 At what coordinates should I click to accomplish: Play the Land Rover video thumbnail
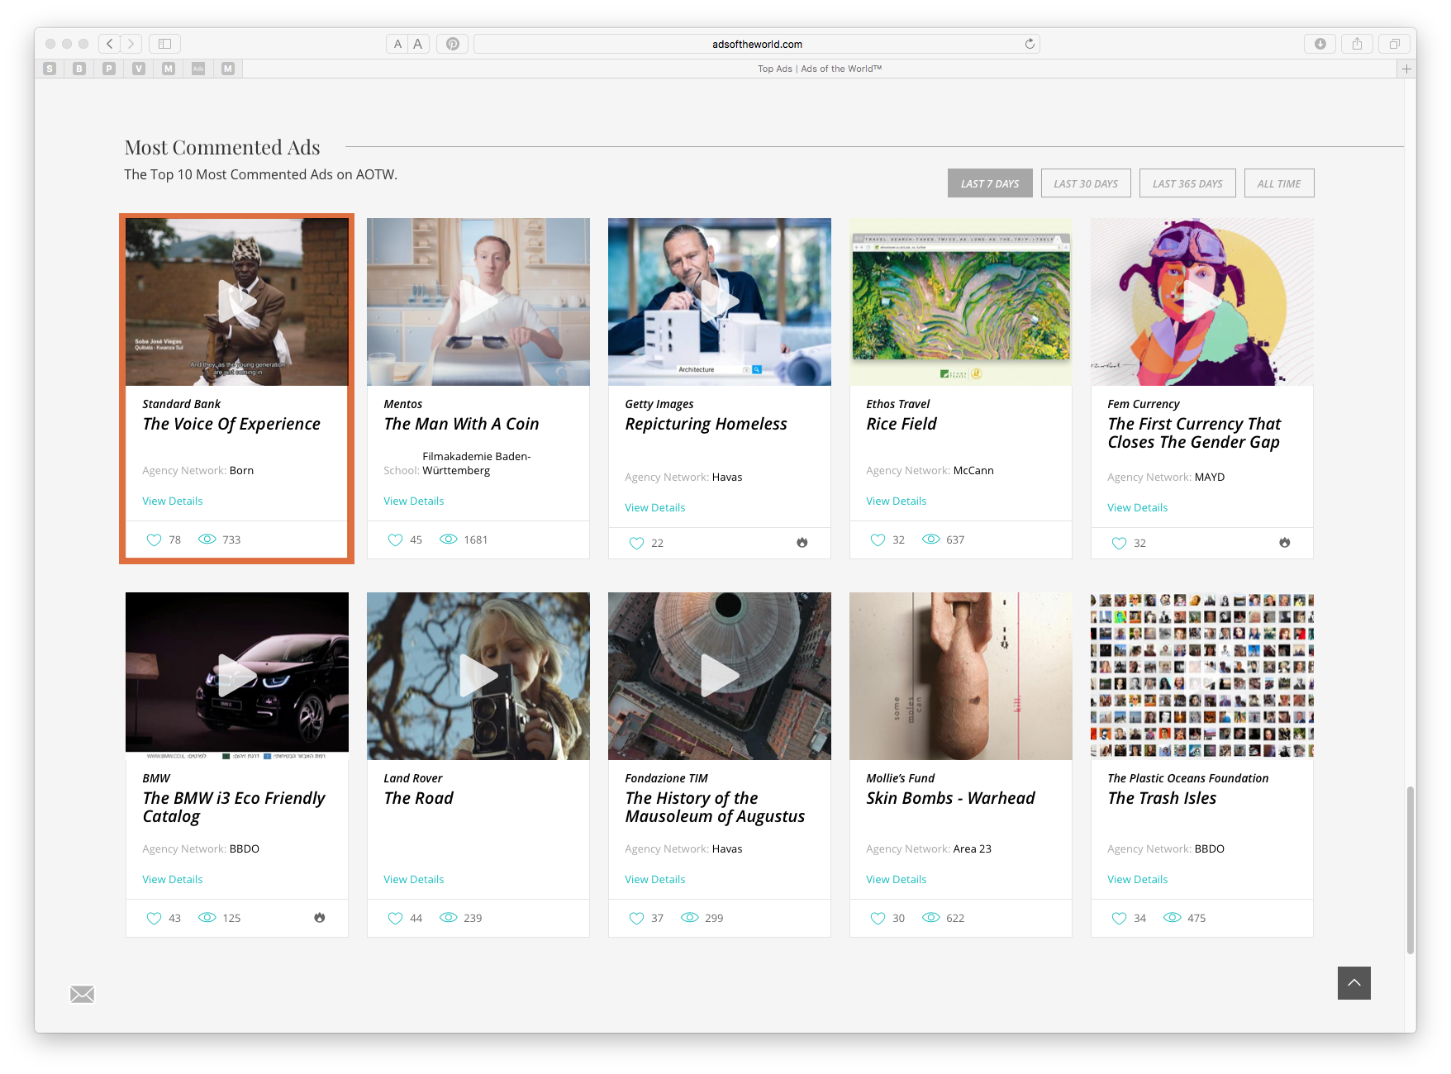tap(478, 676)
